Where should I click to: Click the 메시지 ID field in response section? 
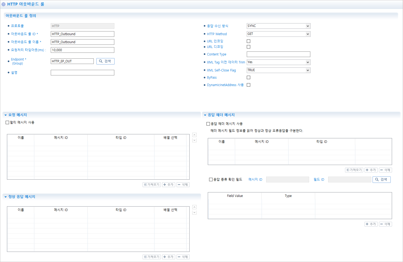[288, 179]
